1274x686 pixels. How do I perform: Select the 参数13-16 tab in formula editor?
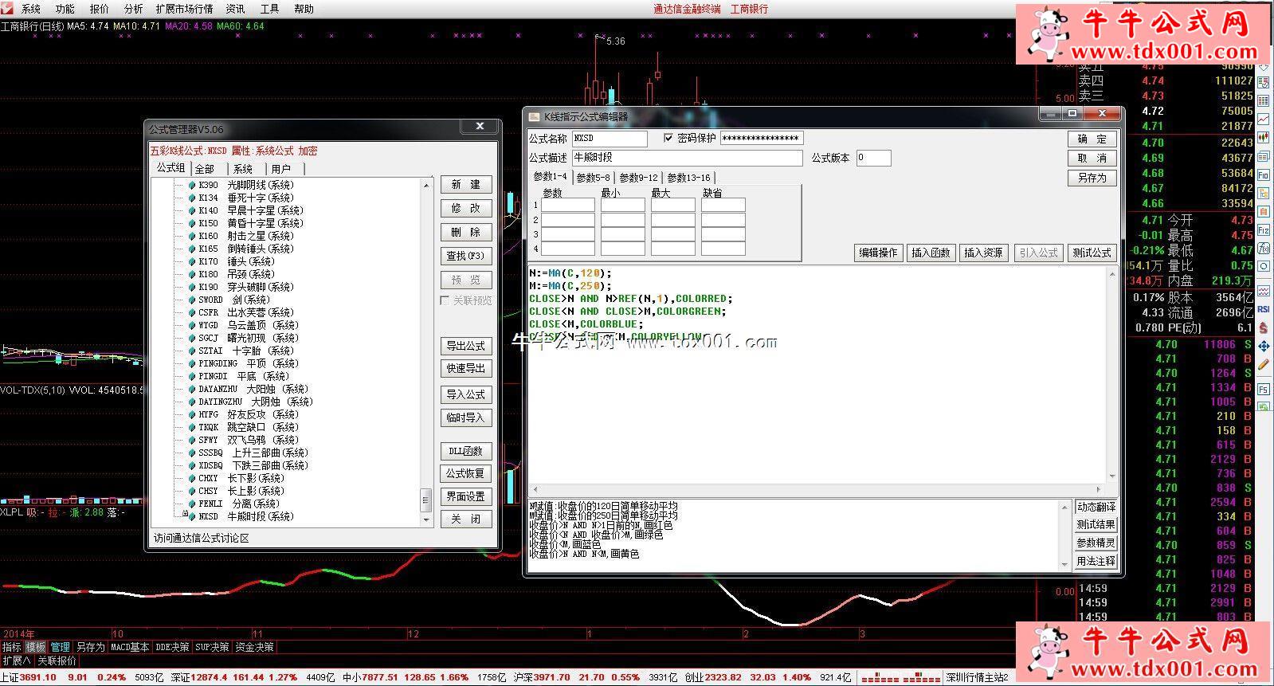point(688,178)
